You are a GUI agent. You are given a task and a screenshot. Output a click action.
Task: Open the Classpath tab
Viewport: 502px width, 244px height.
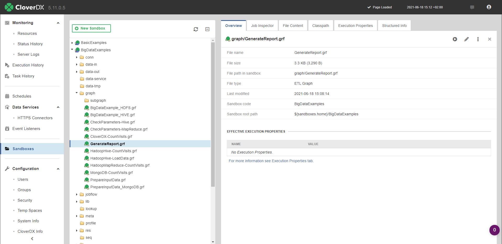click(x=321, y=26)
